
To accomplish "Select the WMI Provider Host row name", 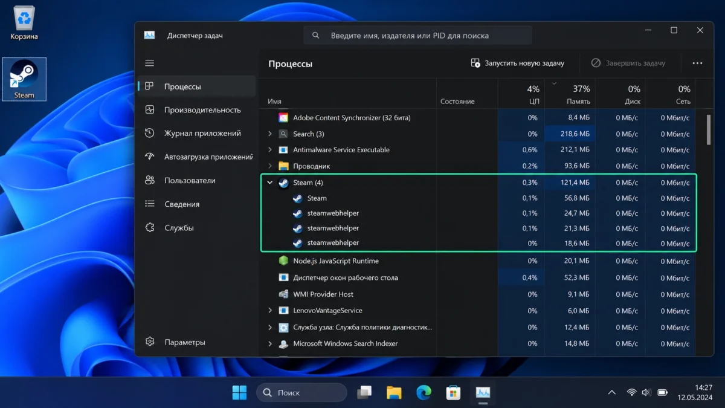I will tap(323, 294).
